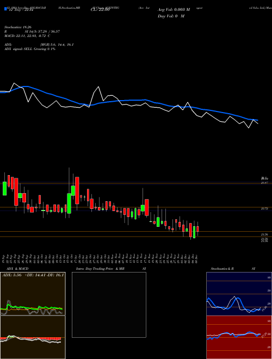Click the 'CL: 22.00' closing price label

click(100, 10)
